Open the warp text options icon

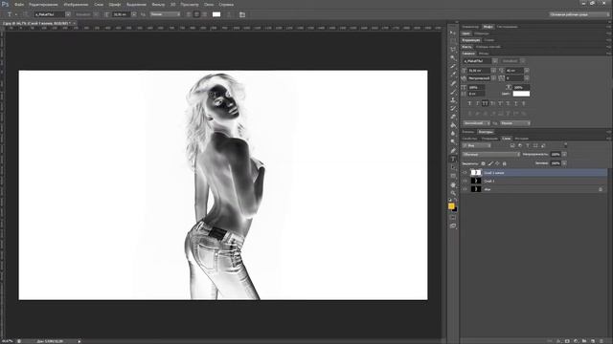pyautogui.click(x=229, y=14)
